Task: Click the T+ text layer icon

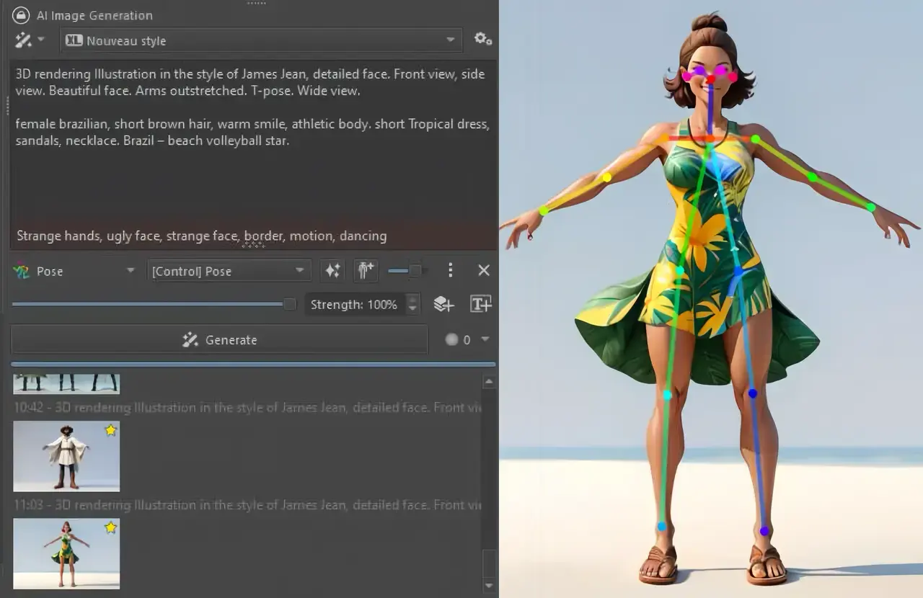Action: tap(481, 304)
